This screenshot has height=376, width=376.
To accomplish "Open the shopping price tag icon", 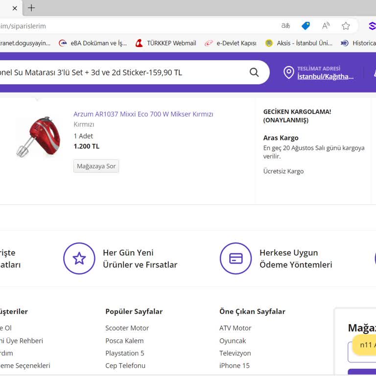I will tap(305, 25).
